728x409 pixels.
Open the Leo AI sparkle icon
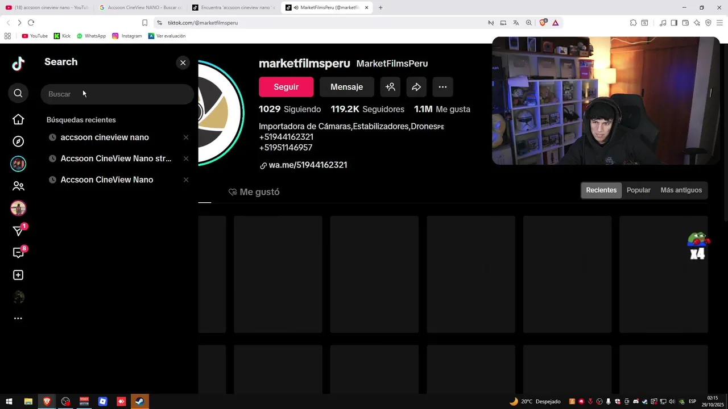[x=697, y=23]
